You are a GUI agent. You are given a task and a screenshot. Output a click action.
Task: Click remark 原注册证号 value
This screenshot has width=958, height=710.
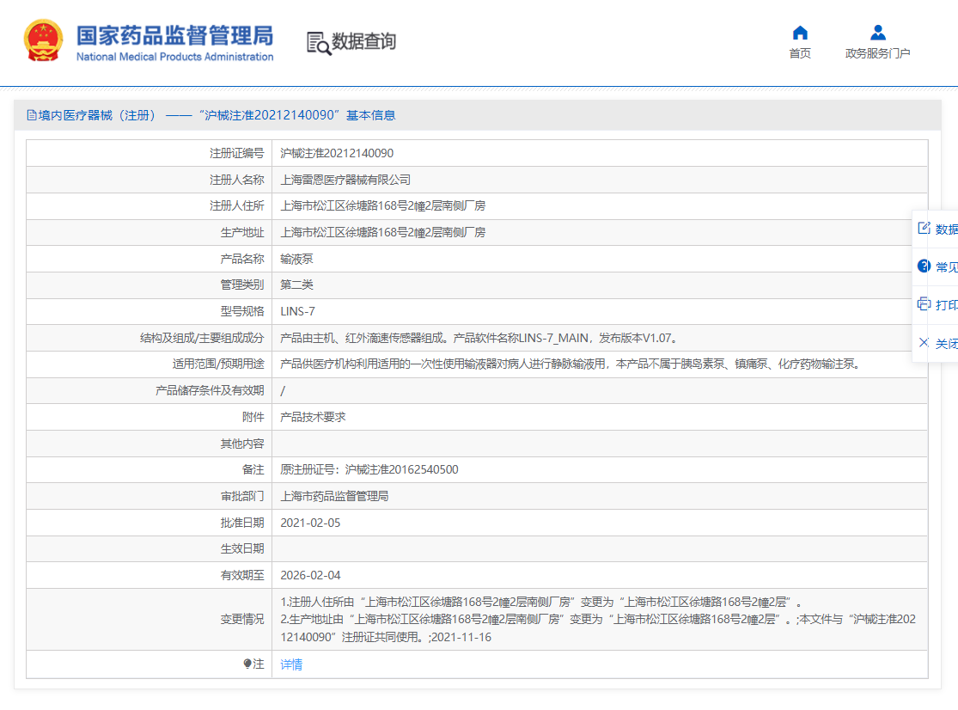pos(369,470)
